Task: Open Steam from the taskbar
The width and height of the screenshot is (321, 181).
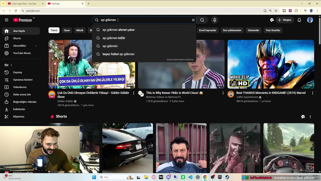Action: pyautogui.click(x=227, y=177)
